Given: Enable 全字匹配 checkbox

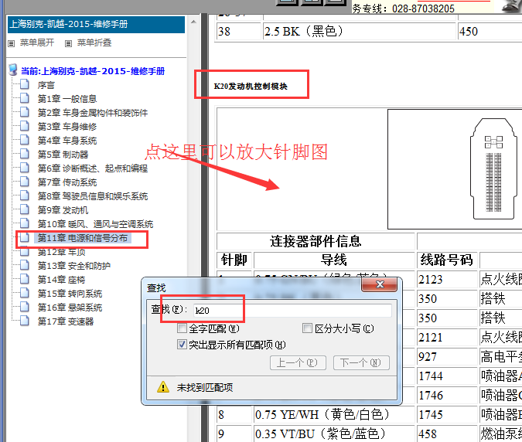Looking at the screenshot, I should point(182,328).
